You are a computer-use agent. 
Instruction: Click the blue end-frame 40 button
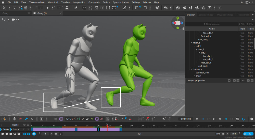pyautogui.click(x=248, y=134)
